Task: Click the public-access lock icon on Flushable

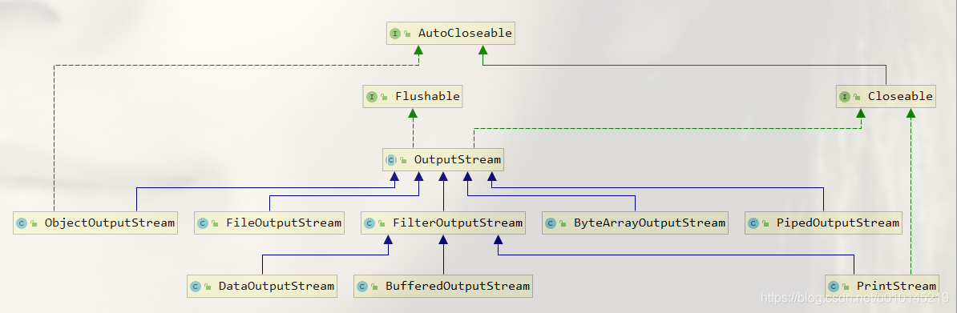Action: [x=384, y=97]
